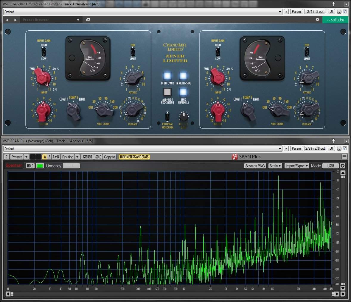
Task: Pin the Zener Limiter plugin window
Action: coord(333,4)
